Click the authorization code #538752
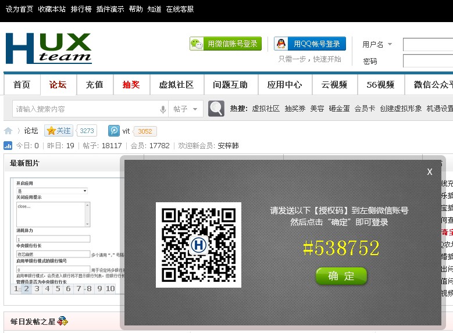The image size is (453, 333). [341, 248]
